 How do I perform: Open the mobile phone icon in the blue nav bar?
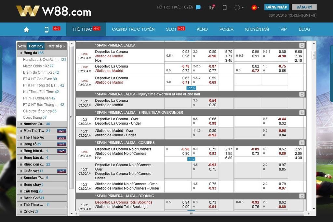click(47, 29)
